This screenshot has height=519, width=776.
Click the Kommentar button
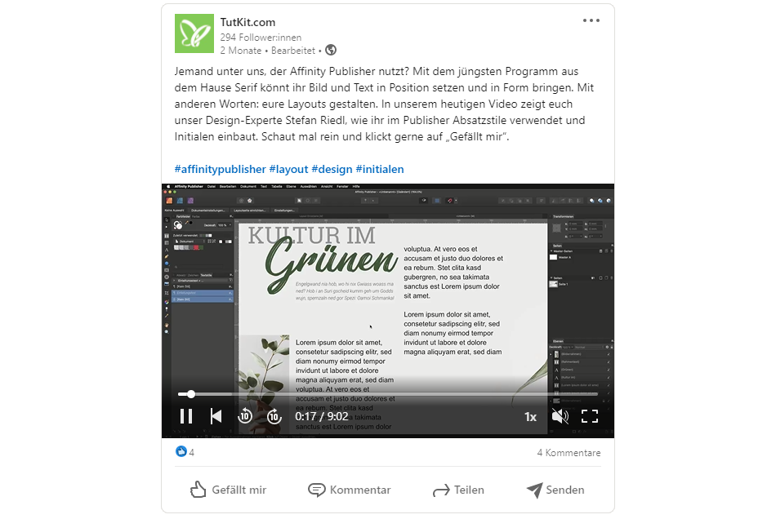pyautogui.click(x=349, y=490)
